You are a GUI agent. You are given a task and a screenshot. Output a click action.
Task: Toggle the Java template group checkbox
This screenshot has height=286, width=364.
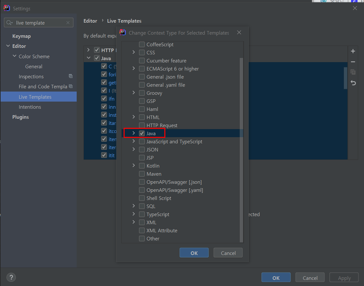[x=97, y=58]
